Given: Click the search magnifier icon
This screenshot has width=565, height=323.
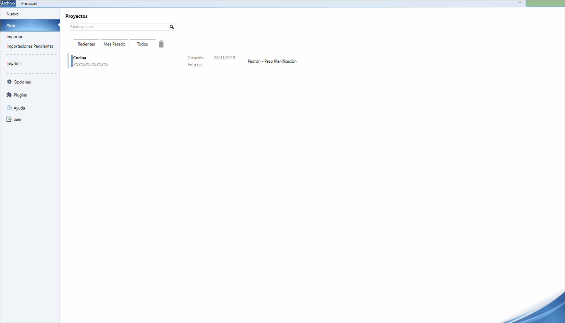Looking at the screenshot, I should 172,27.
